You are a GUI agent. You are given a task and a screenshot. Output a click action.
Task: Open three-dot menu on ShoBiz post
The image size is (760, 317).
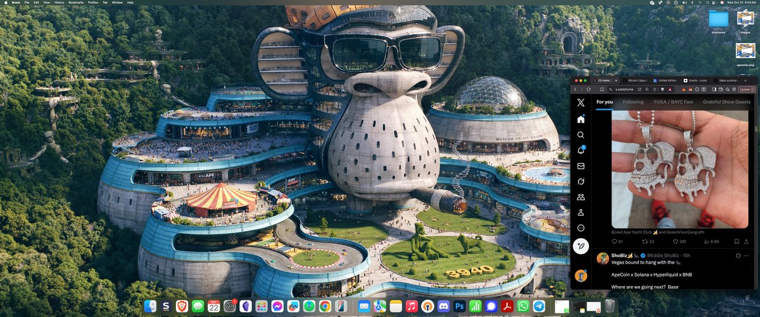pos(747,255)
